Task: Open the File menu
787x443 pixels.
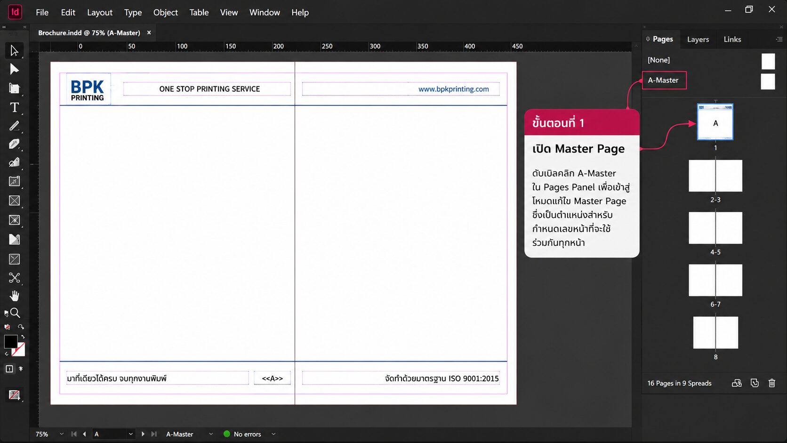Action: click(42, 12)
